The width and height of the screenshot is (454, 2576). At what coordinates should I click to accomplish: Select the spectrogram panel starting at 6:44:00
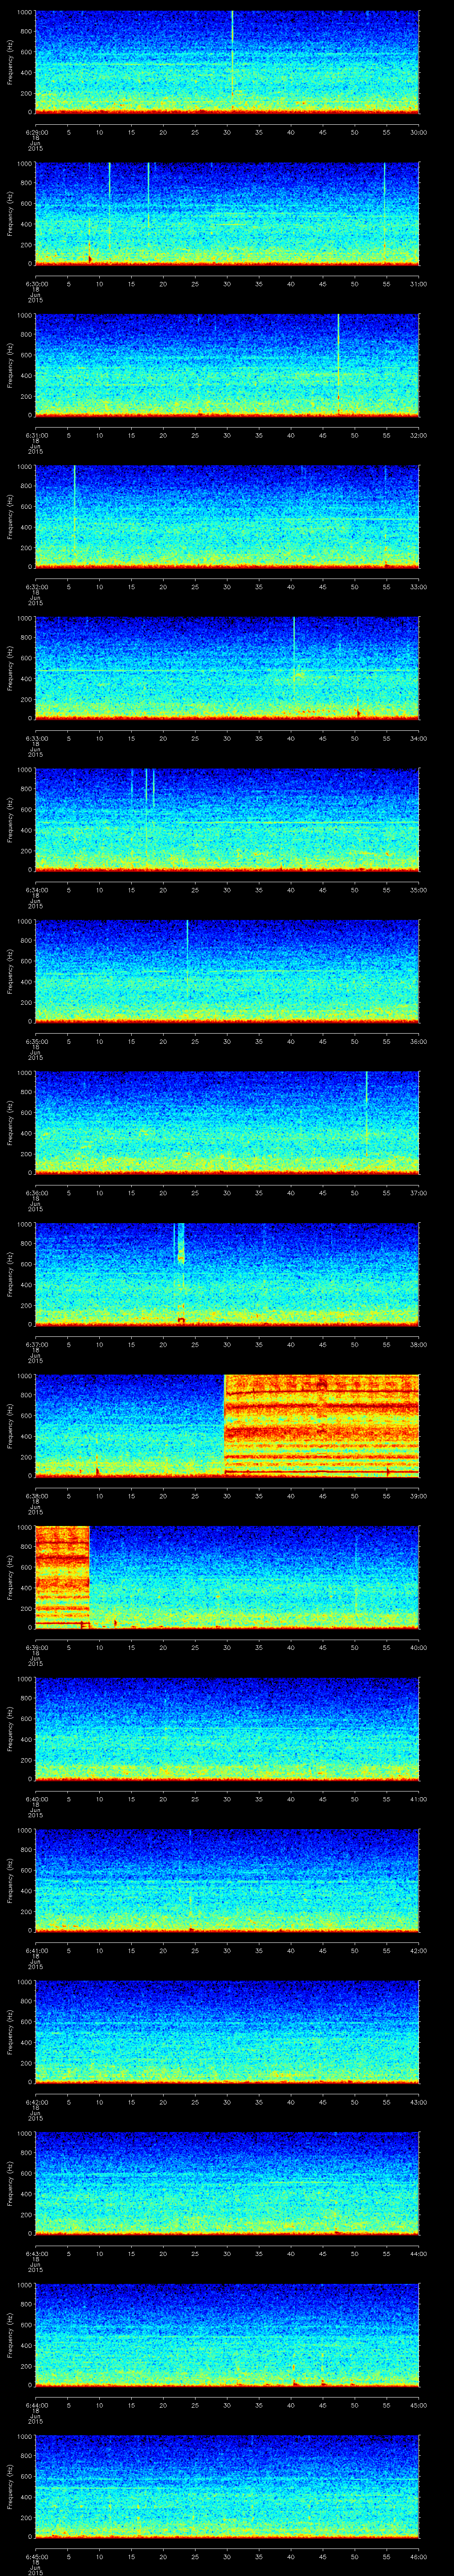pyautogui.click(x=227, y=2335)
